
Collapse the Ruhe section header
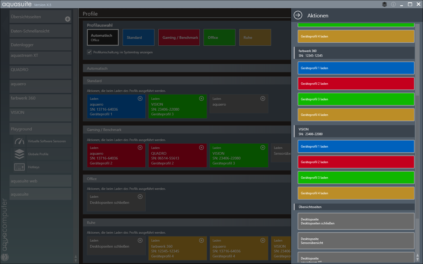coord(187,223)
